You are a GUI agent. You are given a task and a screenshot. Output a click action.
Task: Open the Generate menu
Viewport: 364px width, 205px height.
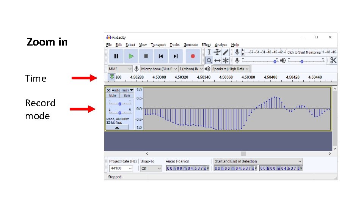coord(191,45)
